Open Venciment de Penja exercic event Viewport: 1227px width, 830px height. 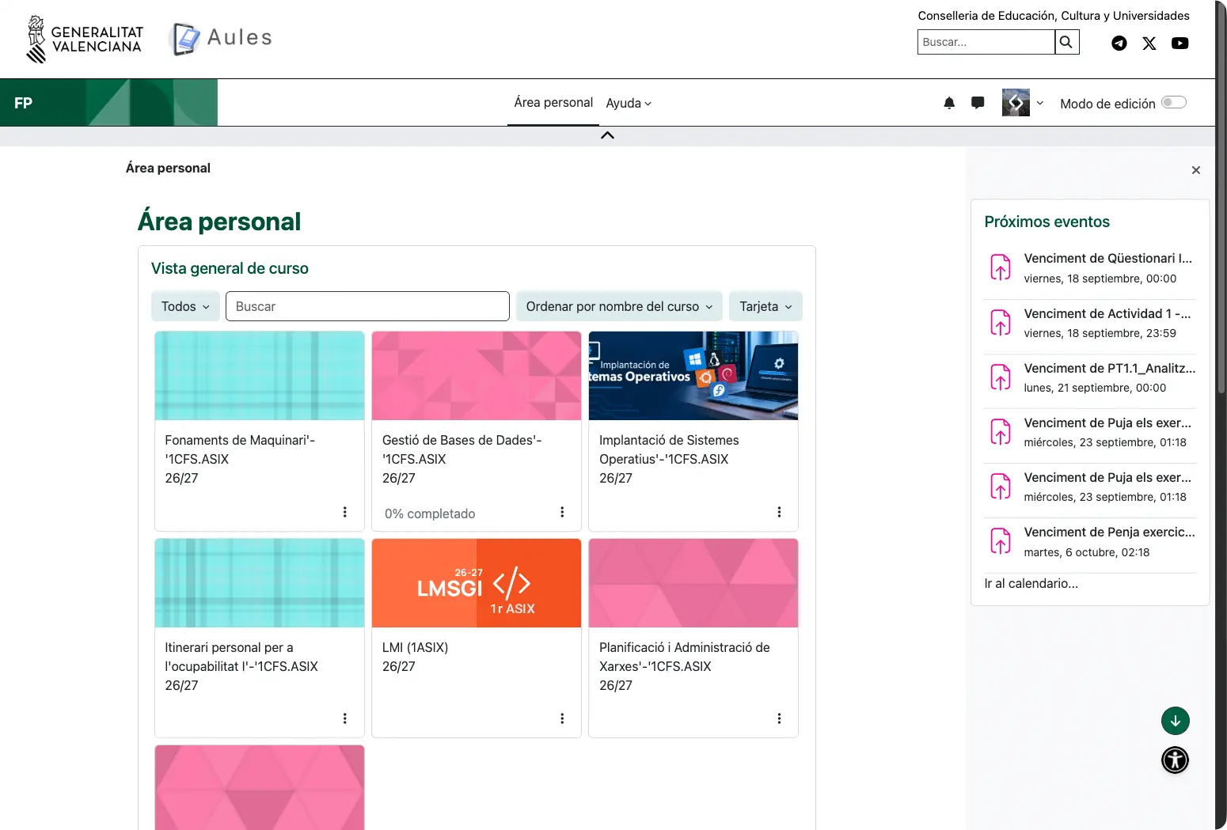[1110, 532]
